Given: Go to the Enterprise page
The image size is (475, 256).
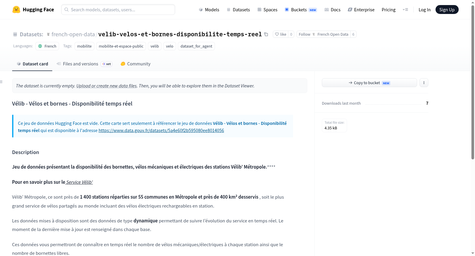Looking at the screenshot, I should (x=361, y=10).
